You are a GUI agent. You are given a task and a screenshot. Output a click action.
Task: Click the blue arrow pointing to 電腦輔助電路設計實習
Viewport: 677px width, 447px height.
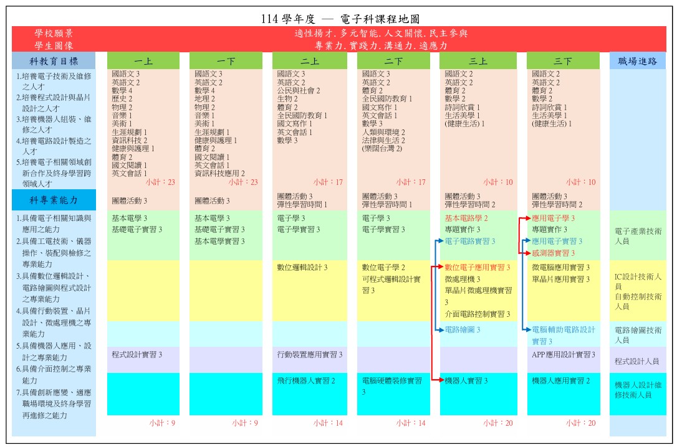coord(526,329)
